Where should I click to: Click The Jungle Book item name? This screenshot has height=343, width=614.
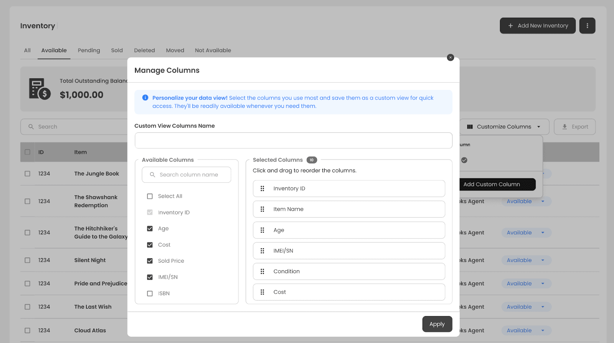click(97, 174)
